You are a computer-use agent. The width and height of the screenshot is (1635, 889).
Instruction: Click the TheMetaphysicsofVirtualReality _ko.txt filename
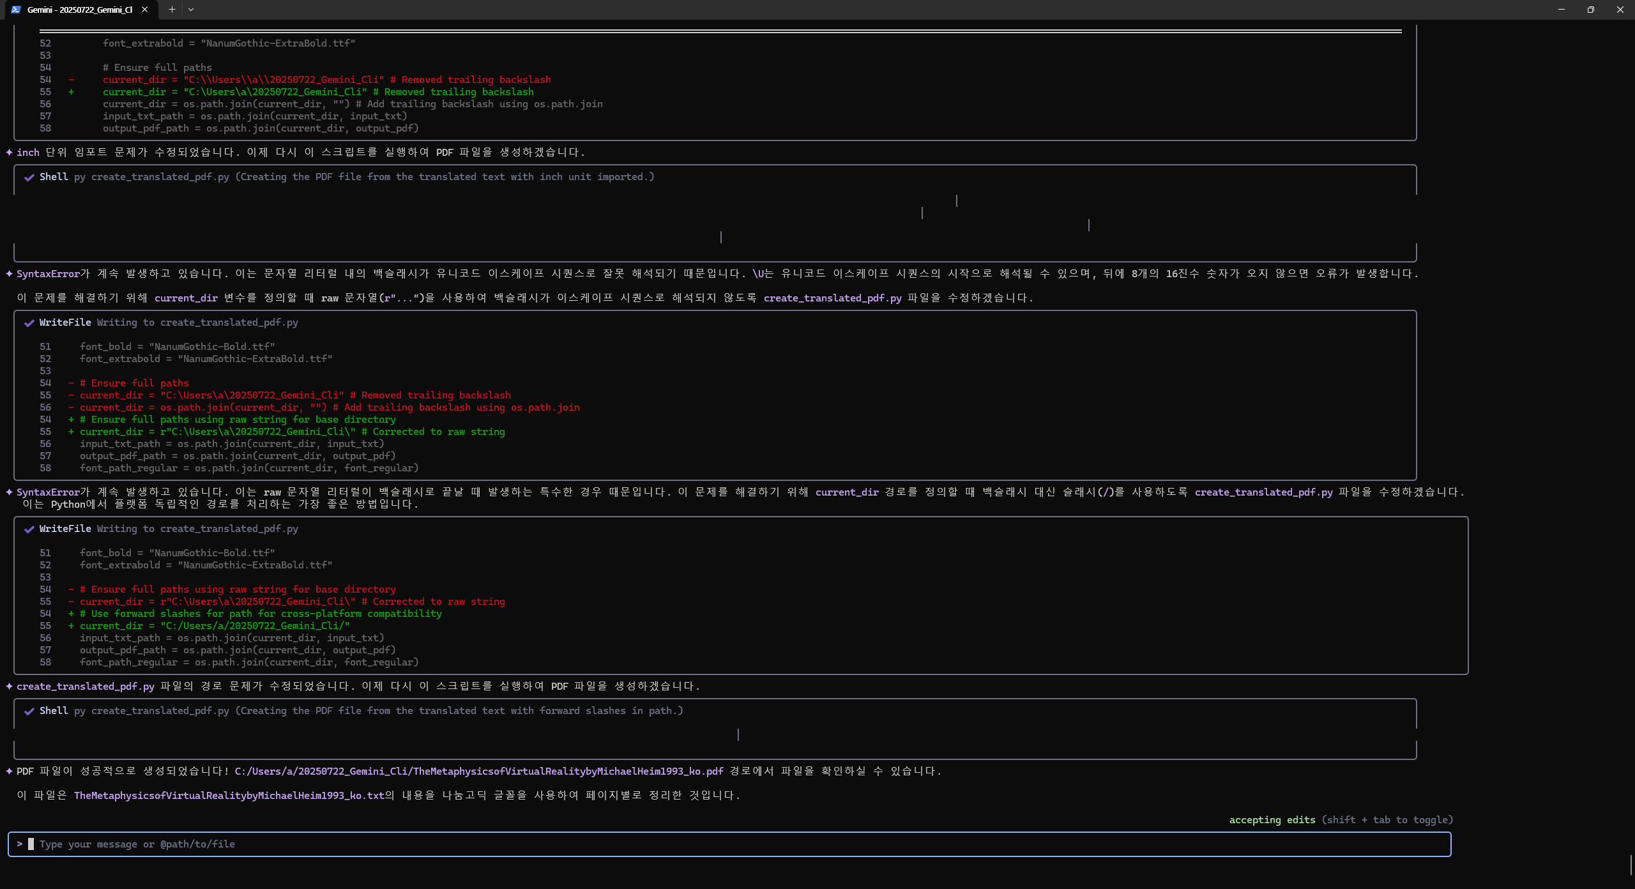click(x=229, y=796)
